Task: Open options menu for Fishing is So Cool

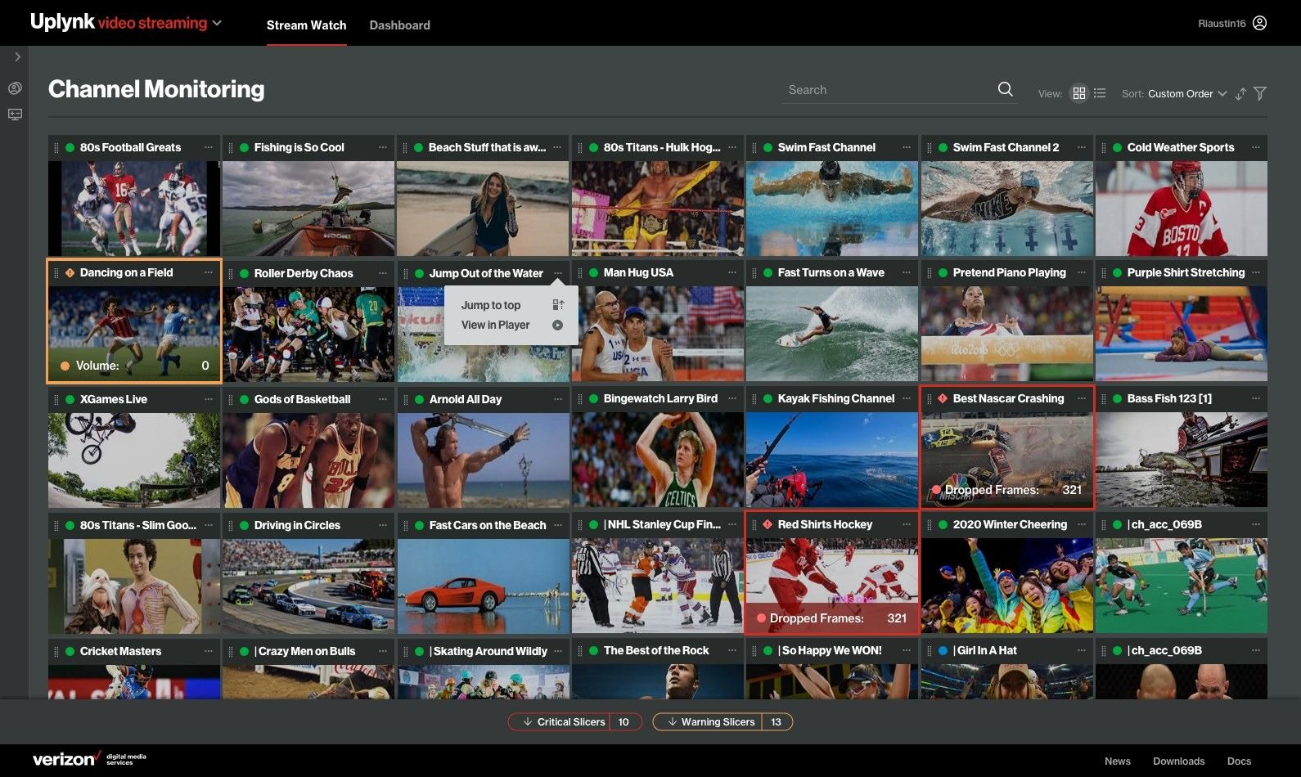Action: 383,147
